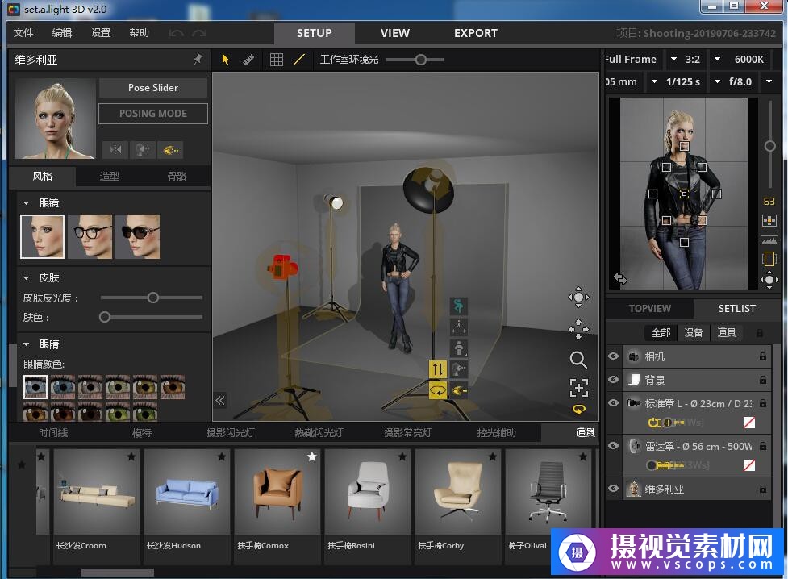
Task: Open the 3:2 aspect ratio dropdown
Action: pos(718,60)
